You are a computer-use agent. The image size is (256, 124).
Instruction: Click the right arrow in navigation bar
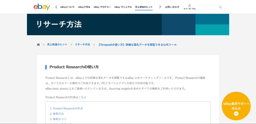pos(160,7)
